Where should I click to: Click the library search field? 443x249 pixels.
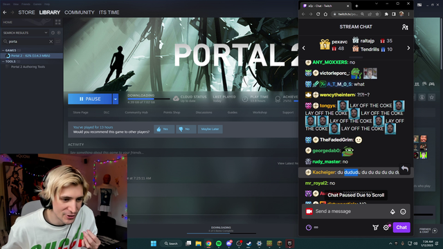(x=28, y=41)
